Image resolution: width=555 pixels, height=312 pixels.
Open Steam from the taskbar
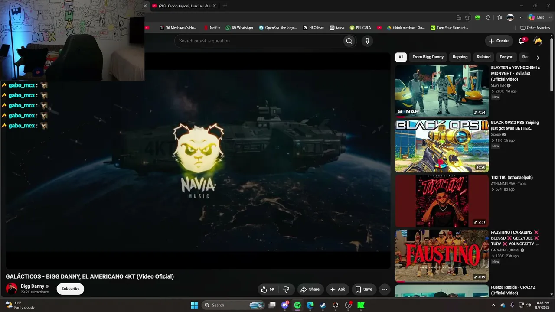(x=323, y=305)
